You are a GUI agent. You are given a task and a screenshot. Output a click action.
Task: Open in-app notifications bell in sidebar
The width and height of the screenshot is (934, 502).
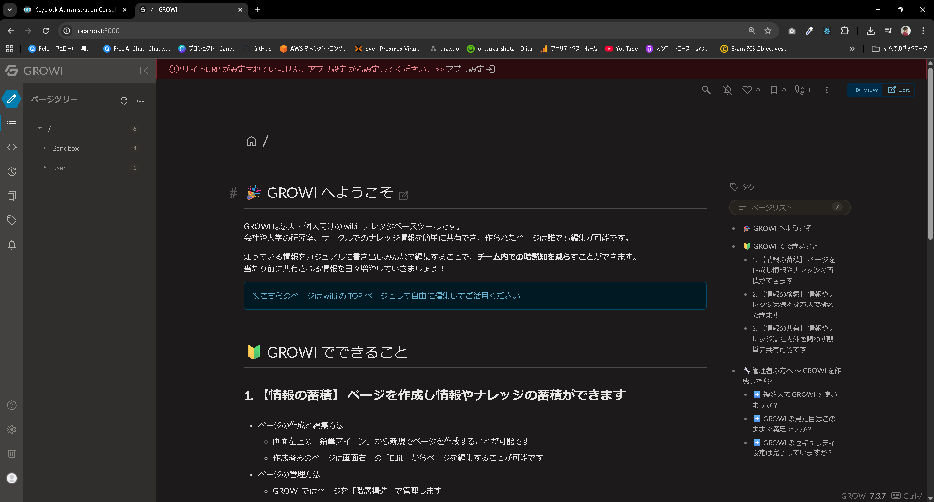pos(12,245)
